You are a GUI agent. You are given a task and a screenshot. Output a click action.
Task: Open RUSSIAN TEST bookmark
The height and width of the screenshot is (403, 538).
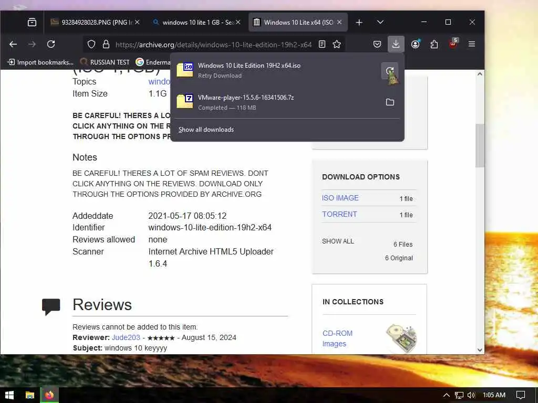pos(105,62)
